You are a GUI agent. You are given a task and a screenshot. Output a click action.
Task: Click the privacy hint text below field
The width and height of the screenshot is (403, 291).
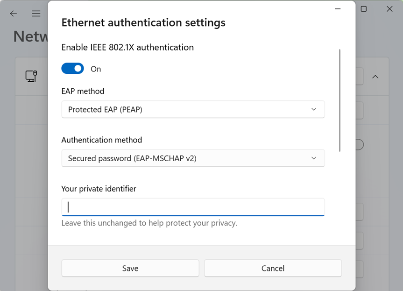pos(149,223)
